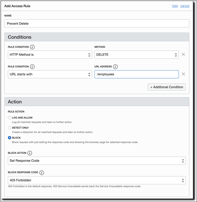This screenshot has height=202, width=197.
Task: Click the help link
Action: (x=175, y=6)
